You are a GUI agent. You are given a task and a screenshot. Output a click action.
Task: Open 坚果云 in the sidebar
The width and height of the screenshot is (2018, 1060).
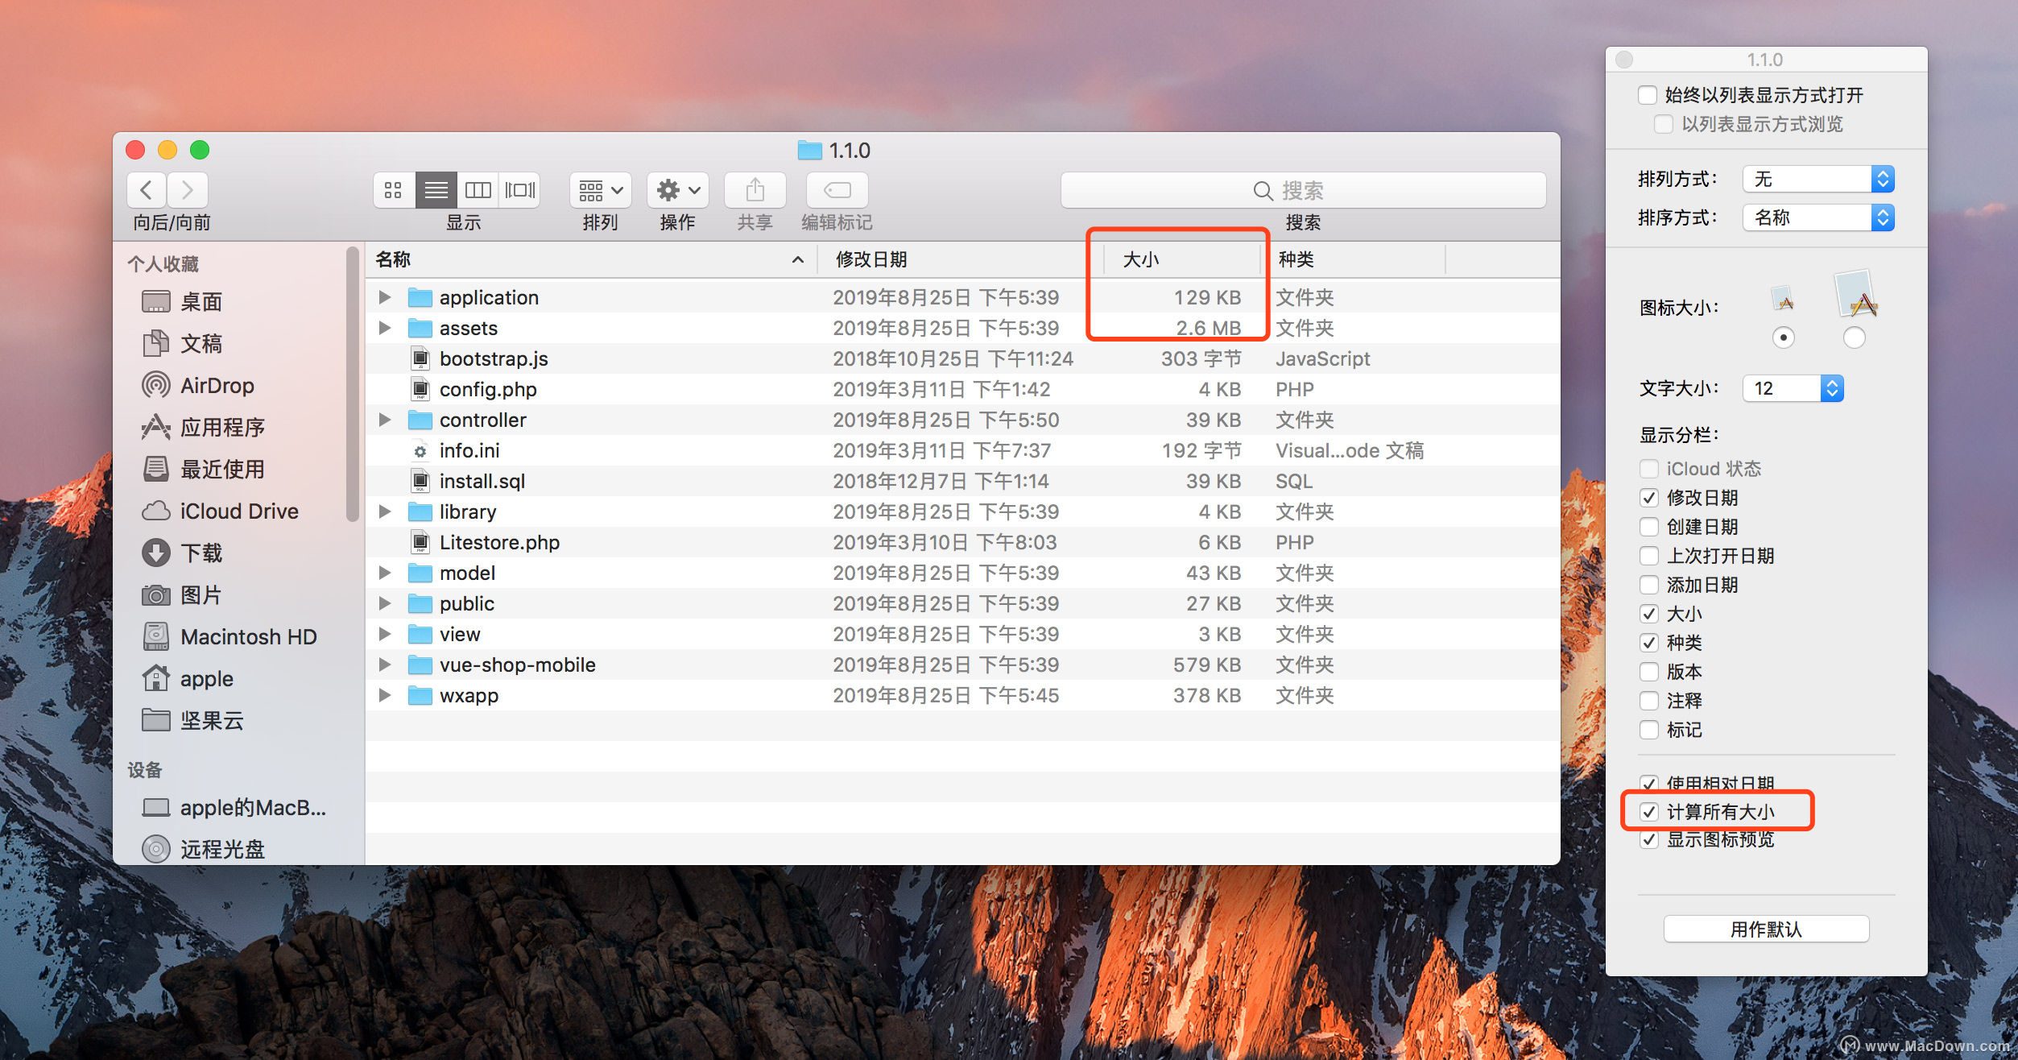pyautogui.click(x=192, y=721)
